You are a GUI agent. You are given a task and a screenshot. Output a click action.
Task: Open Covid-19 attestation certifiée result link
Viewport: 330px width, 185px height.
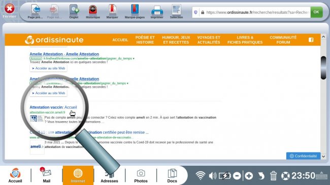(x=89, y=132)
